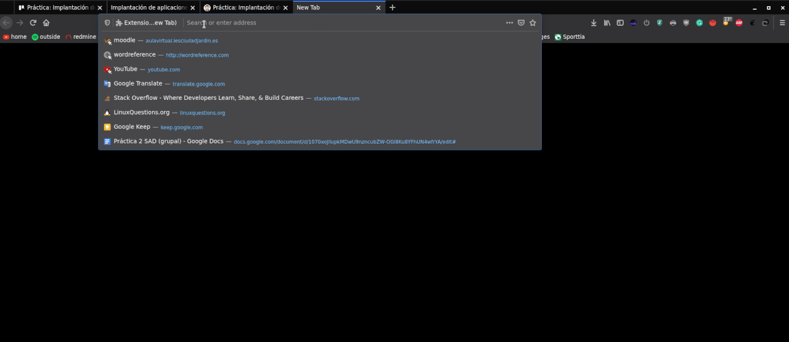Select the Google Keep suggestion
This screenshot has height=342, width=789.
point(320,127)
